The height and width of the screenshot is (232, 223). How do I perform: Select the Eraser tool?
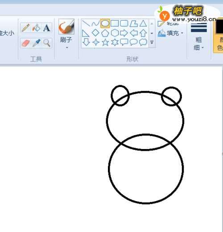[x=25, y=43]
